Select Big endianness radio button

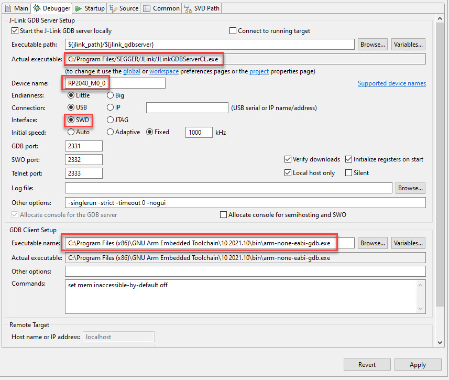(110, 95)
